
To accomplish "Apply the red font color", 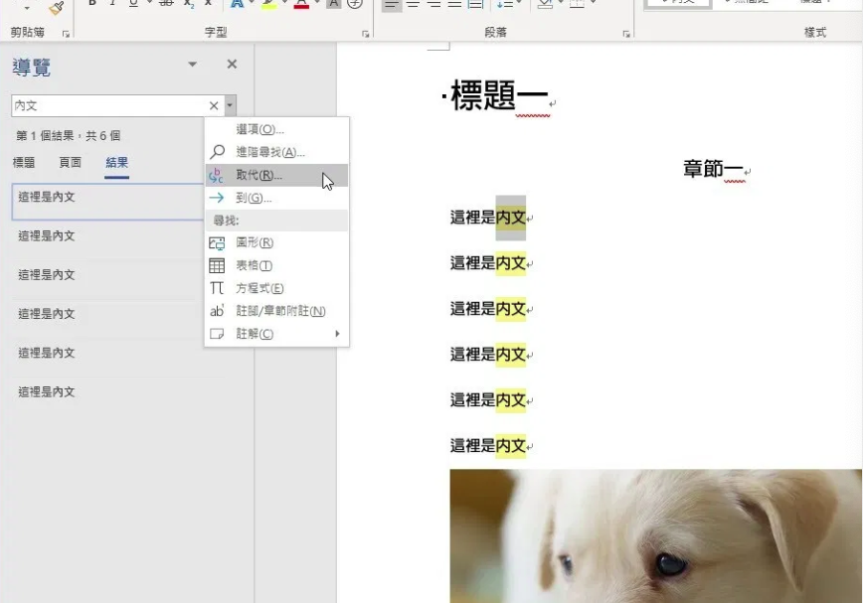I will pos(301,4).
